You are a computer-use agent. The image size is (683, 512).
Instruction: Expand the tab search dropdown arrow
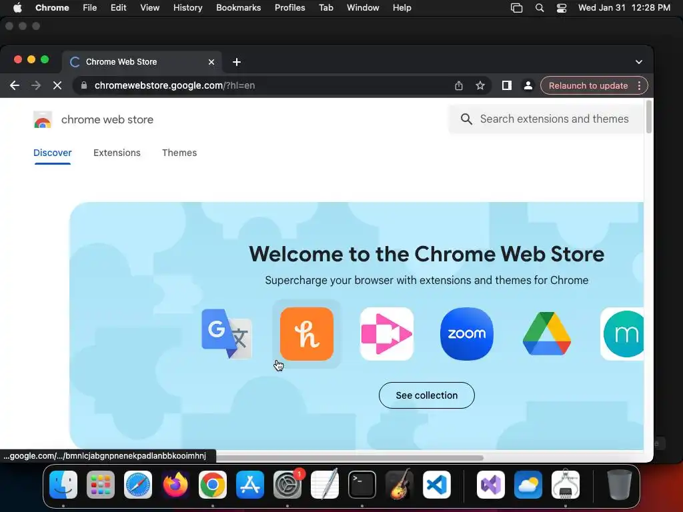pyautogui.click(x=638, y=62)
